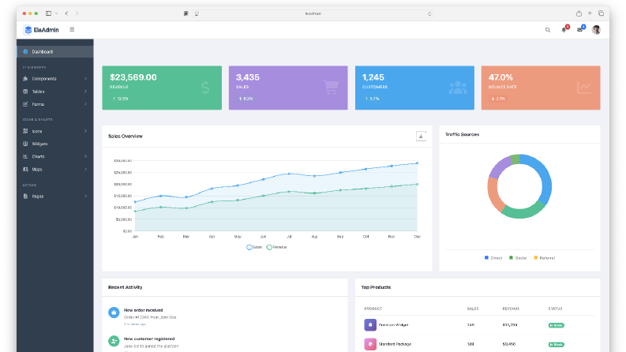
Task: Expand Icons submenu chevron
Action: point(86,131)
